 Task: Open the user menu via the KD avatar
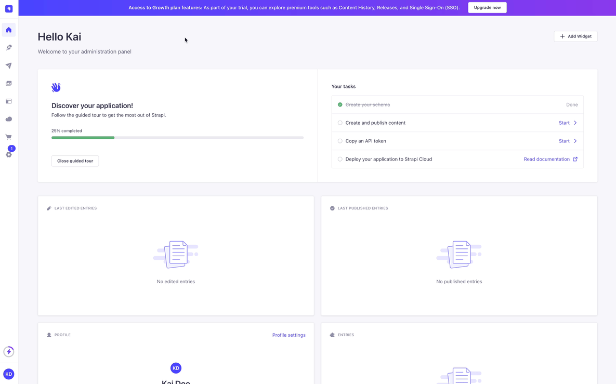click(x=8, y=374)
